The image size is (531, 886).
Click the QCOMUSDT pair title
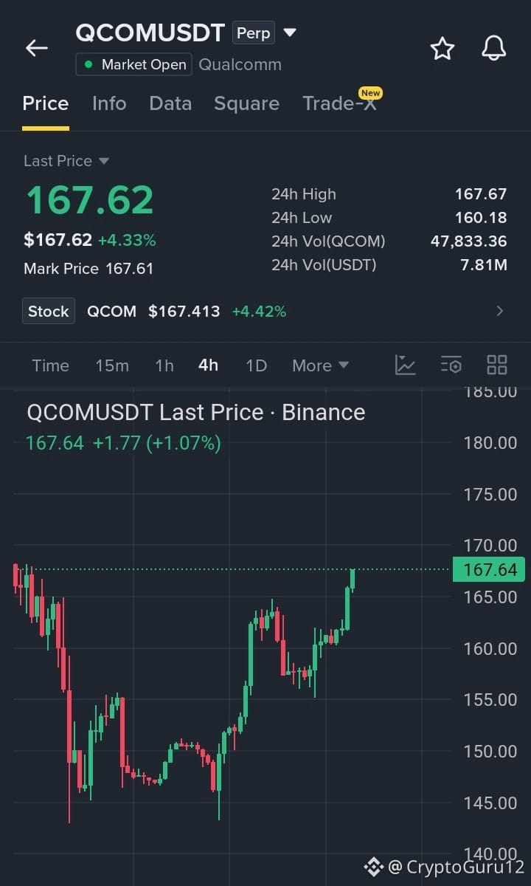[x=150, y=32]
